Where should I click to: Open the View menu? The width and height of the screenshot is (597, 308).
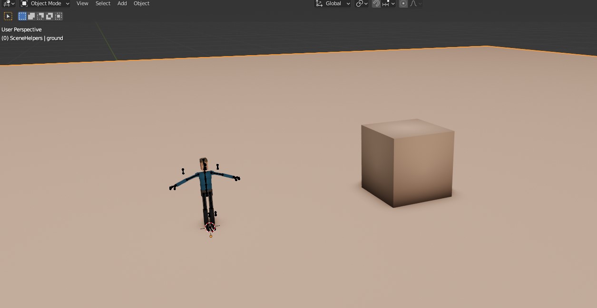click(x=82, y=3)
